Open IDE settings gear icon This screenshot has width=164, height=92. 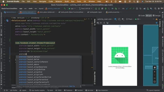click(159, 9)
